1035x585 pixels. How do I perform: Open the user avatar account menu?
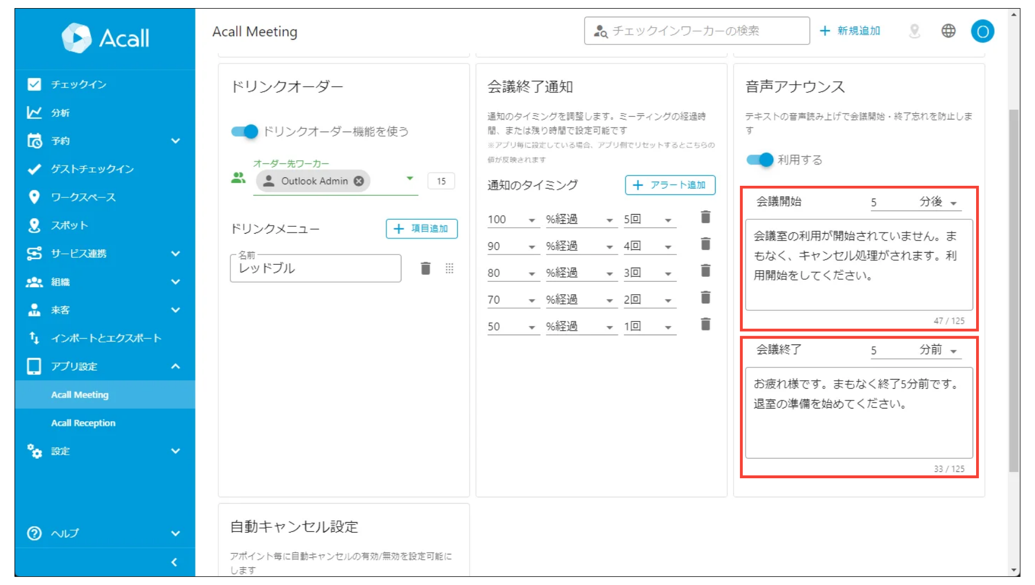point(982,31)
